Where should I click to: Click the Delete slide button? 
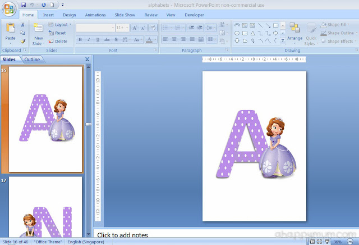tap(58, 41)
